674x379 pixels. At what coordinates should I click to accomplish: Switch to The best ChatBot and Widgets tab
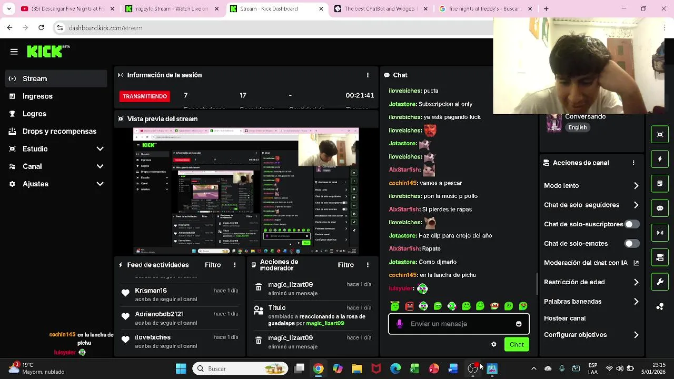(x=381, y=8)
